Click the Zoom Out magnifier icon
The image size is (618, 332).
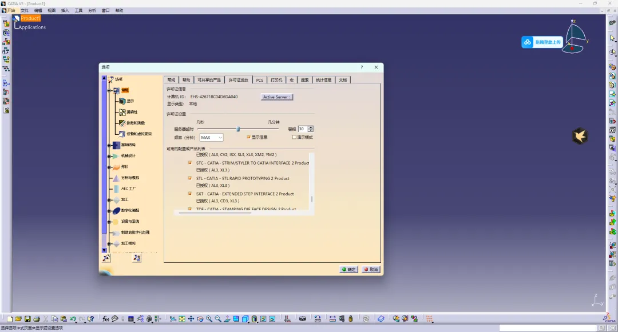point(218,319)
